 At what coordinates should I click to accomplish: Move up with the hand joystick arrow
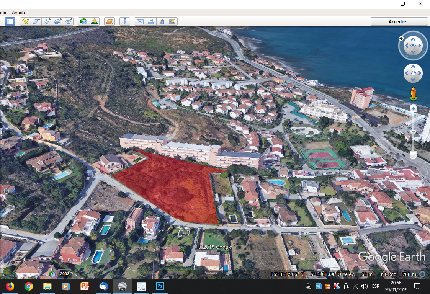click(413, 67)
